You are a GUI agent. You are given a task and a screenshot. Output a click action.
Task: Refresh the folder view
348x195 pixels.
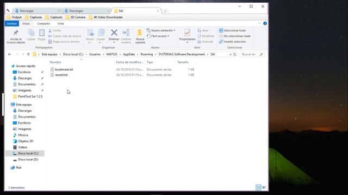235,54
